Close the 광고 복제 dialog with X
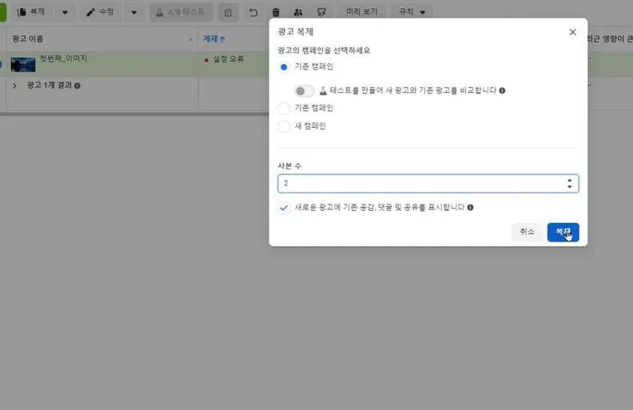 coord(572,32)
